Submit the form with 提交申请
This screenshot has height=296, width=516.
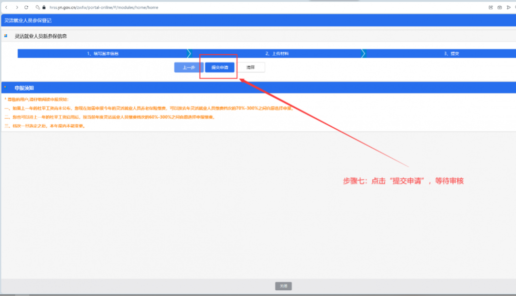pos(220,68)
